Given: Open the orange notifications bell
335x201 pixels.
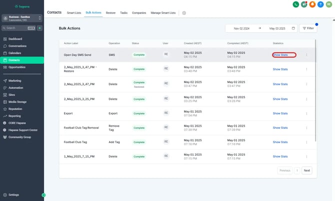Looking at the screenshot, I should click(x=312, y=4).
